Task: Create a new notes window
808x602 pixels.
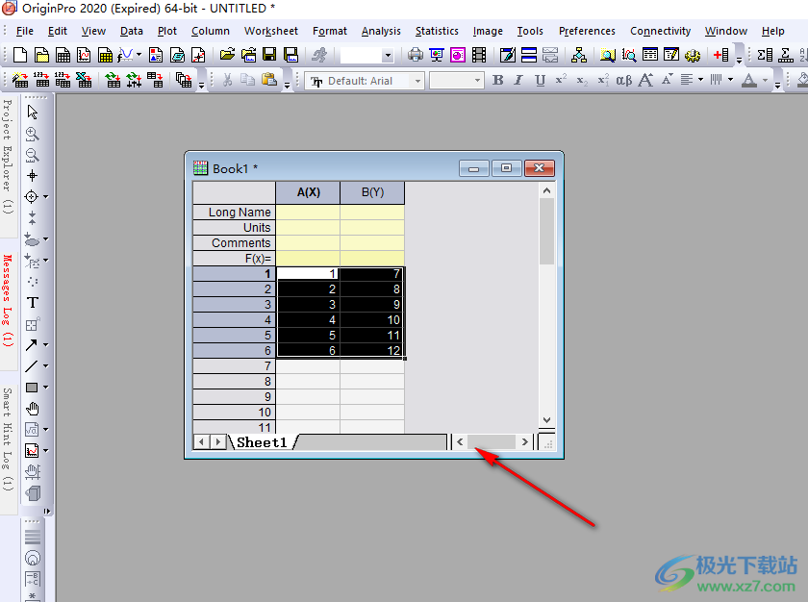Action: pyautogui.click(x=177, y=55)
